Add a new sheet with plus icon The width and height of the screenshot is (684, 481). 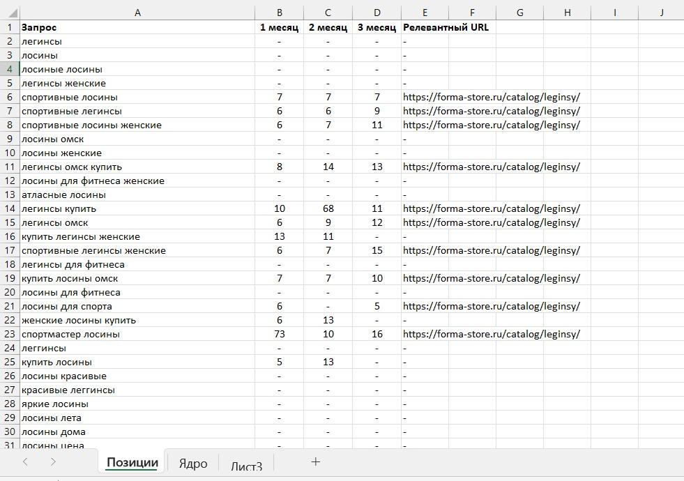(315, 461)
